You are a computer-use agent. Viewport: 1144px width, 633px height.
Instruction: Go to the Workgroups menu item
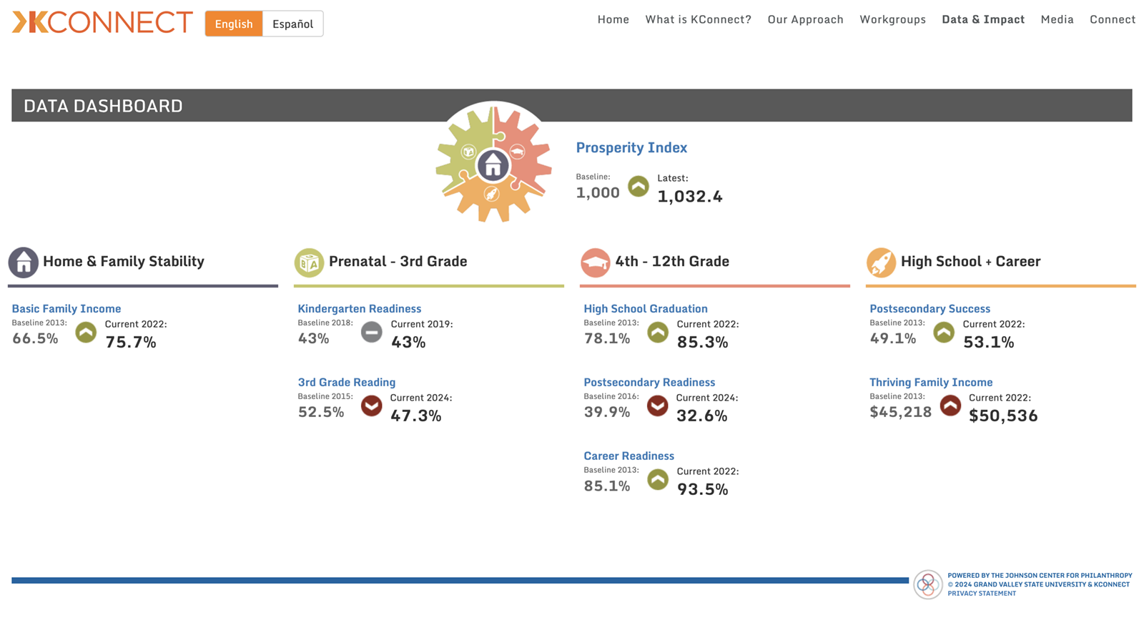(x=892, y=19)
